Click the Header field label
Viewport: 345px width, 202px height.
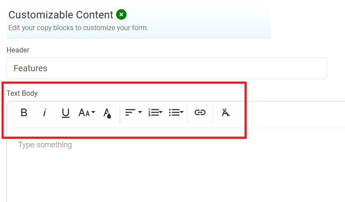pos(18,50)
